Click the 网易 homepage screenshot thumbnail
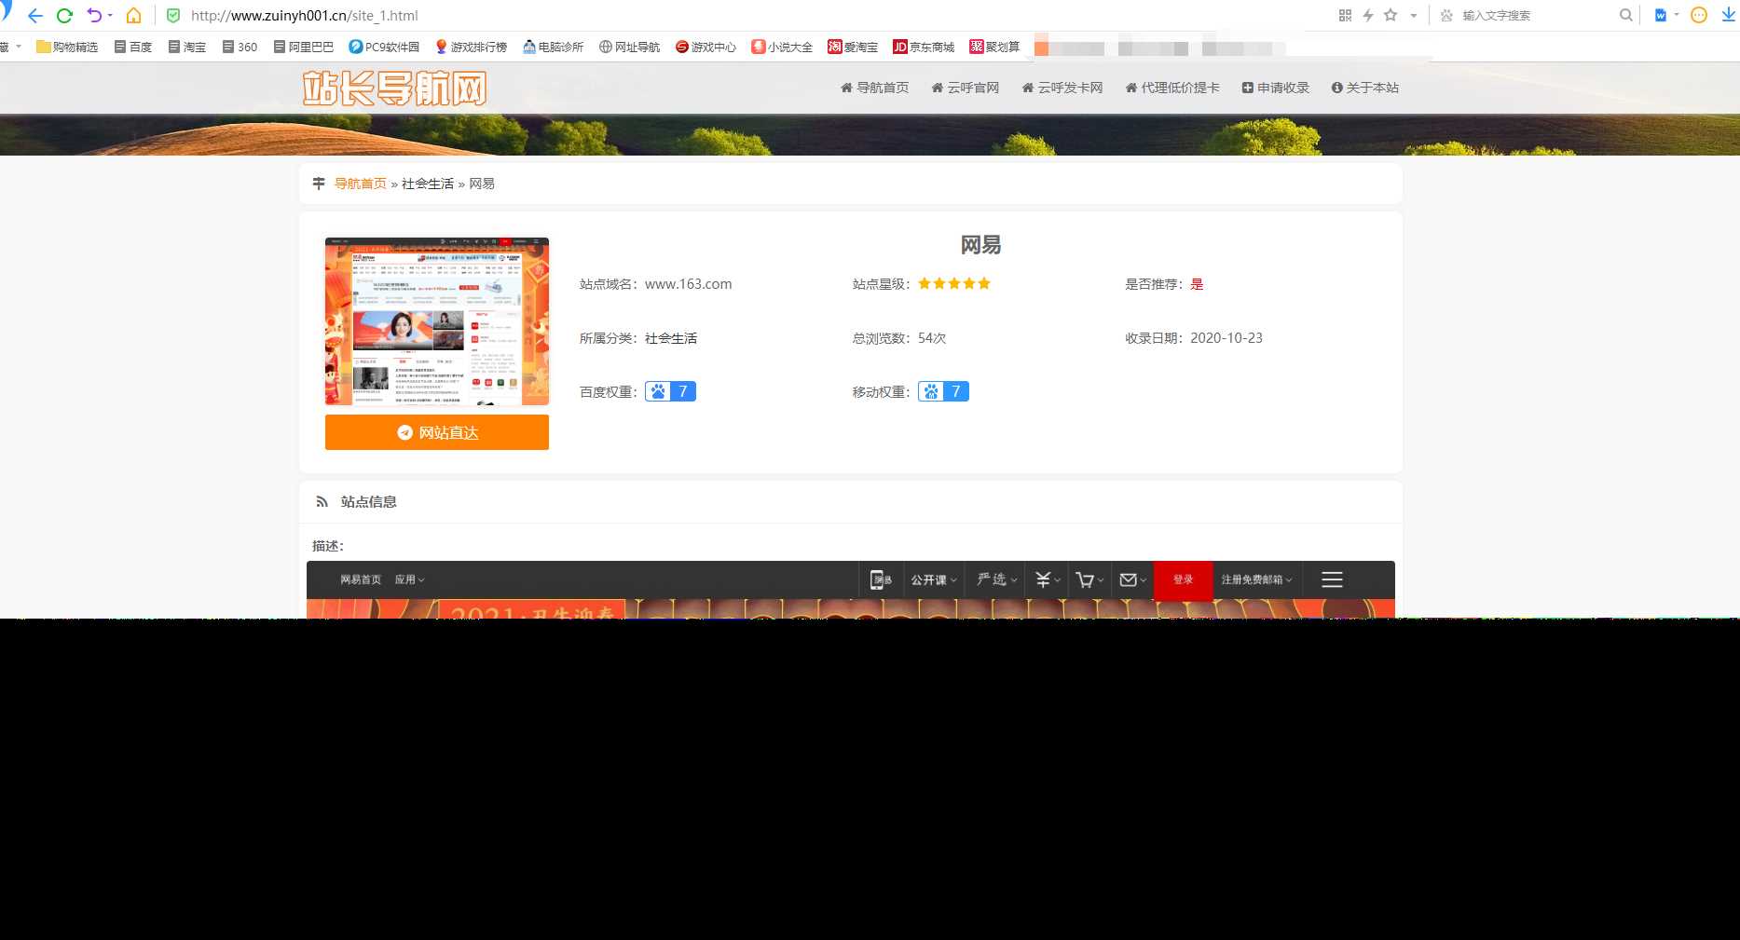Image resolution: width=1740 pixels, height=940 pixels. click(436, 320)
